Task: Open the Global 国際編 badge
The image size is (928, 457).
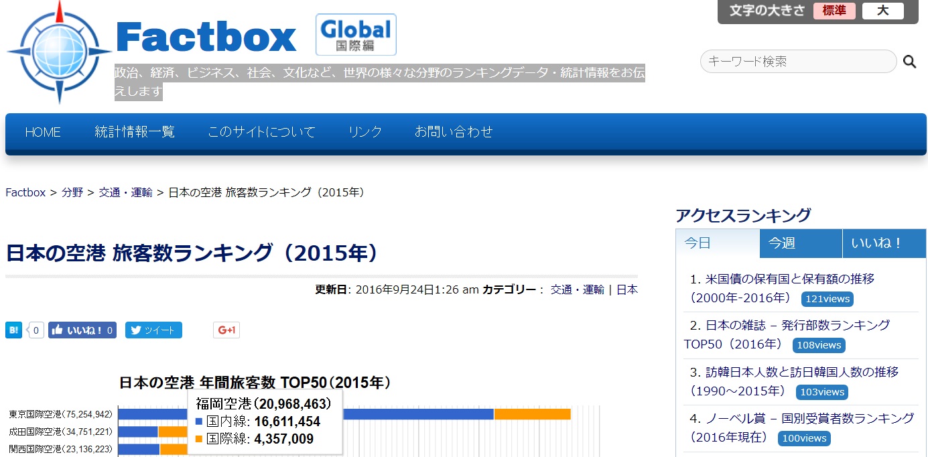Action: [356, 35]
